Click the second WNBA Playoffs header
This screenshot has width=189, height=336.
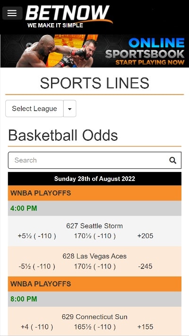[x=94, y=284]
